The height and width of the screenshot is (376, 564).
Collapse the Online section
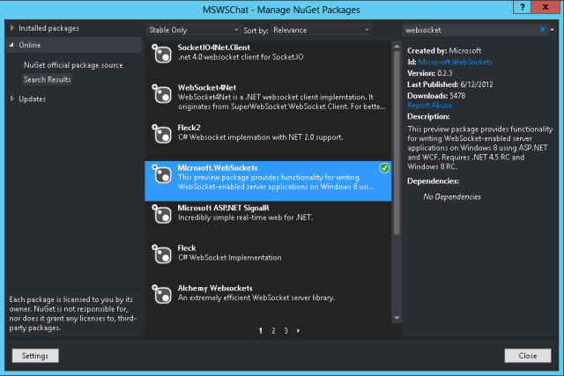click(x=11, y=45)
